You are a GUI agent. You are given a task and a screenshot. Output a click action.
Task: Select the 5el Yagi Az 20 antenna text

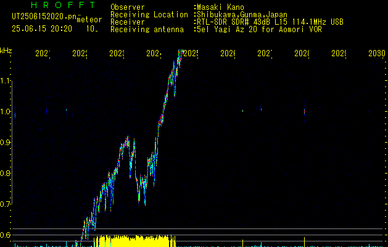point(259,30)
